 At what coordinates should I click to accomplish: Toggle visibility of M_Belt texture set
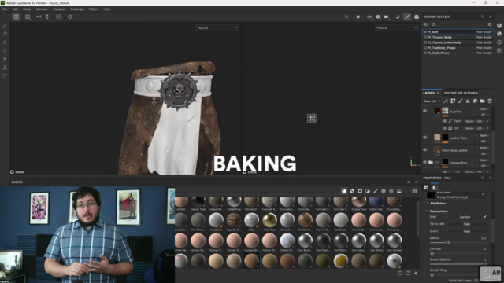[425, 31]
